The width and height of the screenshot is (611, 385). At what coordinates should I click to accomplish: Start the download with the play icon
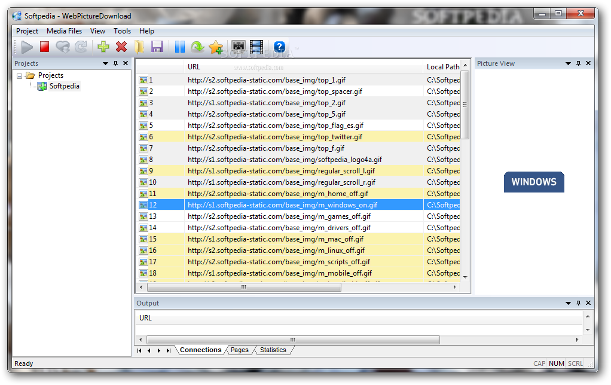pyautogui.click(x=27, y=47)
